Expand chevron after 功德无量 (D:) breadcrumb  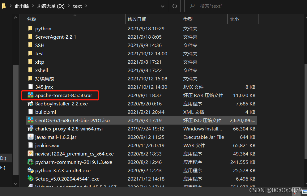pyautogui.click(x=69, y=6)
